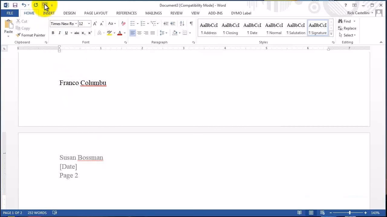
Task: Enable justified text alignment
Action: [x=153, y=33]
